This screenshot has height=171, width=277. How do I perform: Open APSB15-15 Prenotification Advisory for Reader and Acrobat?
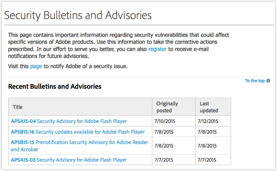click(79, 146)
